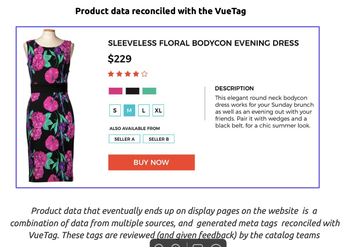The image size is (347, 247).
Task: Click the second filled rating star
Action: (119, 74)
